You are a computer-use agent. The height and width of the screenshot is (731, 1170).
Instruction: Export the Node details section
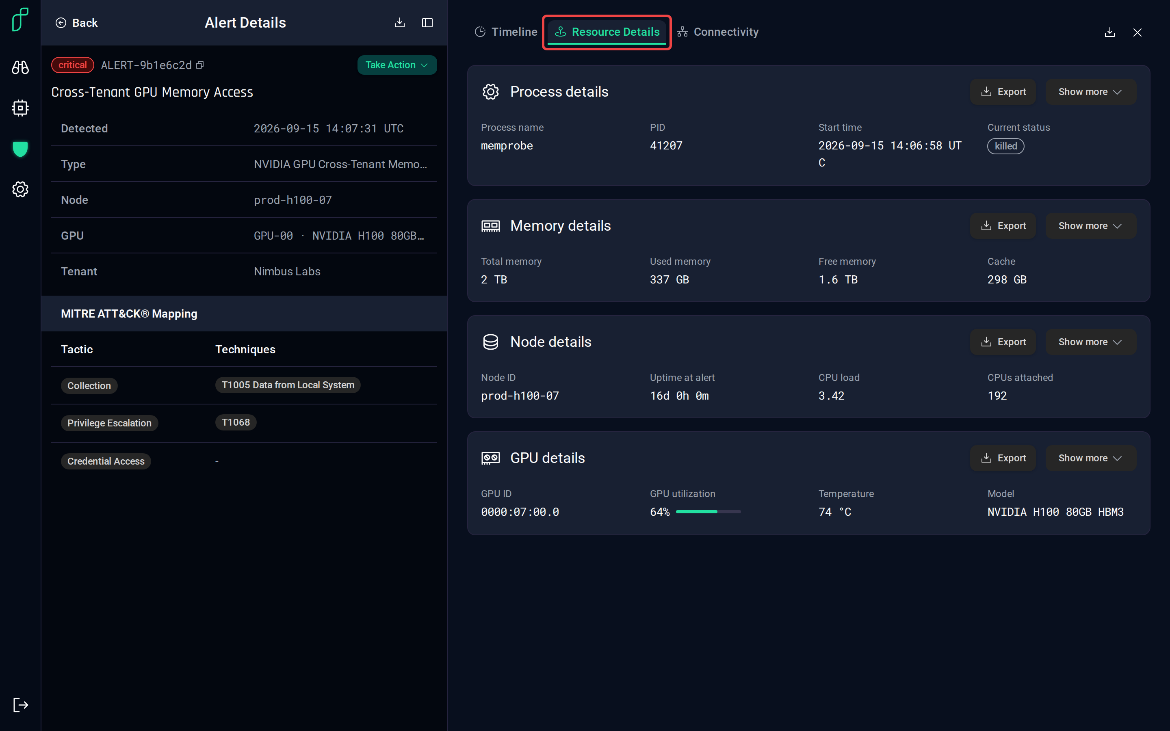pyautogui.click(x=1003, y=342)
